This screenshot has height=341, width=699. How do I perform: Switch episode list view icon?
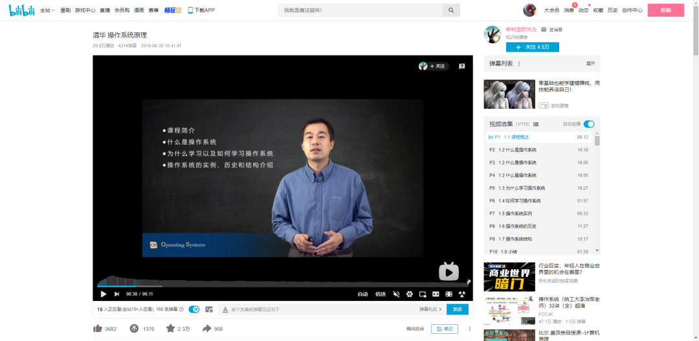536,124
